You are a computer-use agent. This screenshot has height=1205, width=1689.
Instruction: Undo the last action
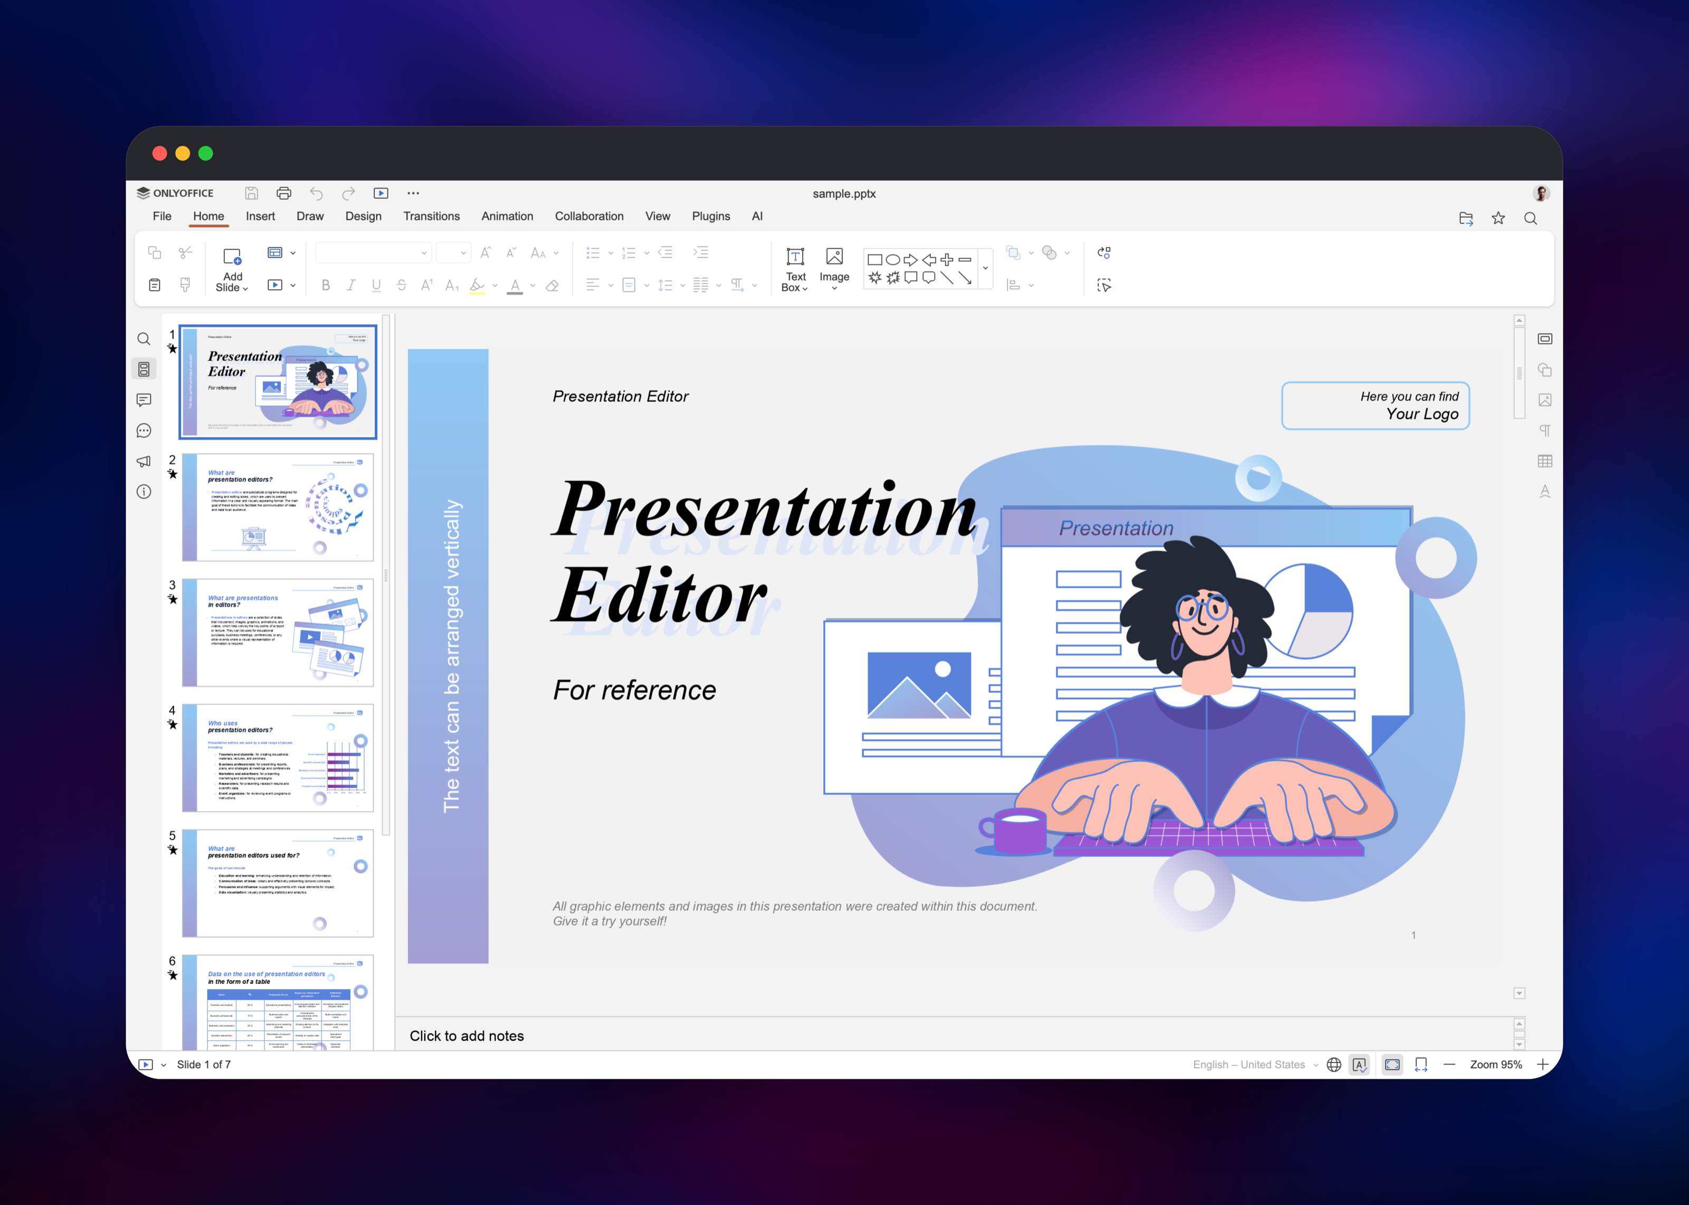[317, 193]
